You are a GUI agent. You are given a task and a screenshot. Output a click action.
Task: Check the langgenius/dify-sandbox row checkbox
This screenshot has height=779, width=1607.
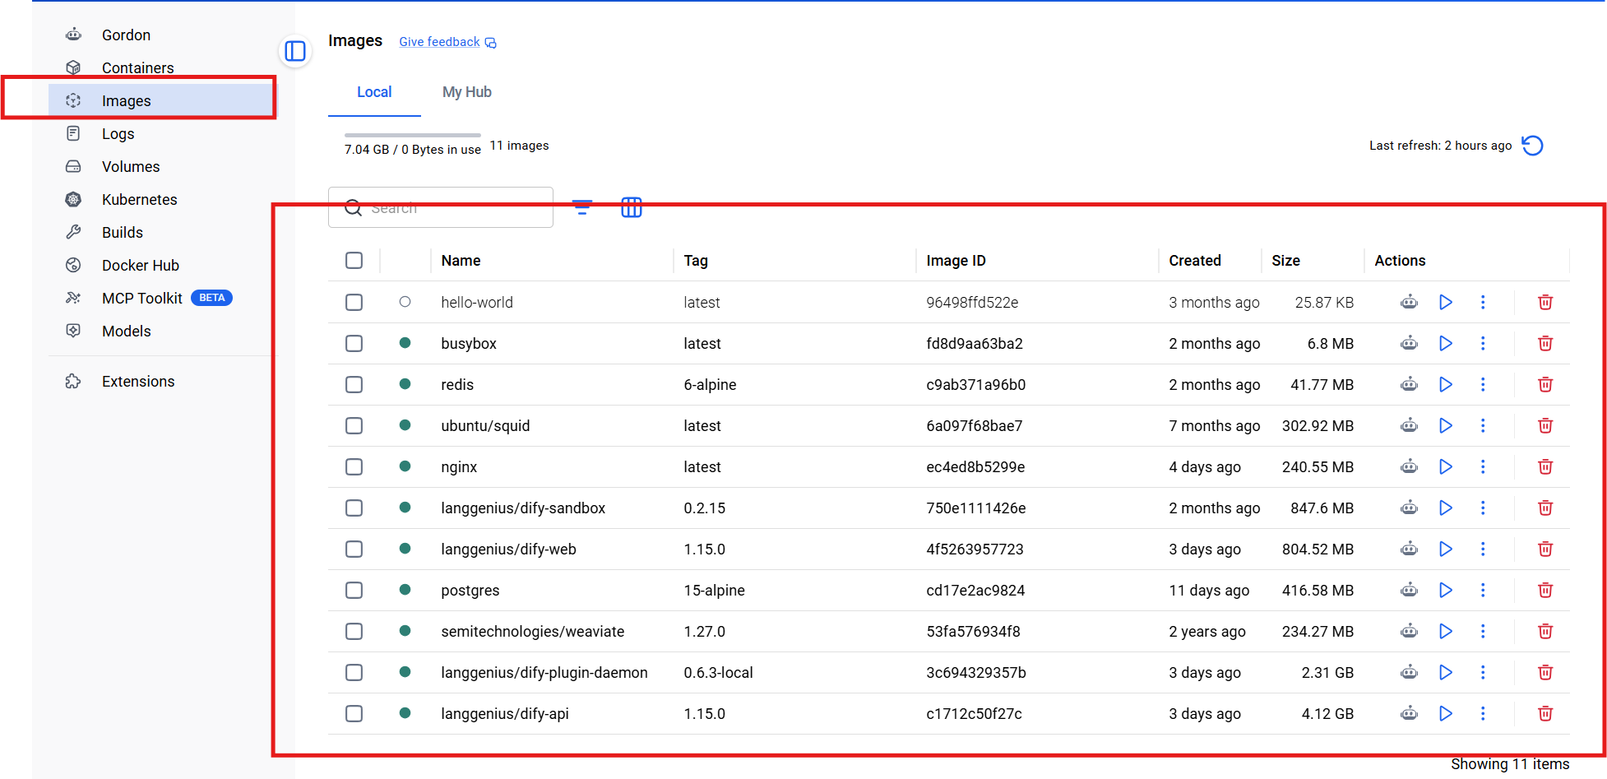(354, 508)
